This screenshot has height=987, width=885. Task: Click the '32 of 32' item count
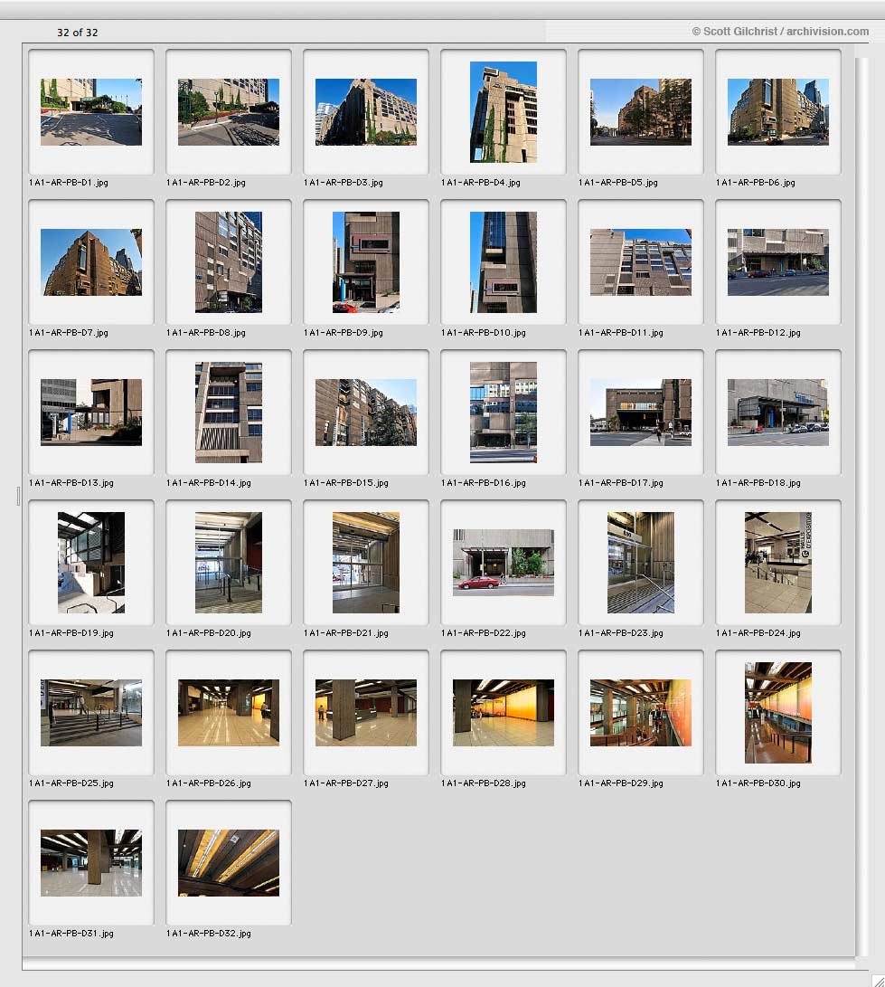78,33
